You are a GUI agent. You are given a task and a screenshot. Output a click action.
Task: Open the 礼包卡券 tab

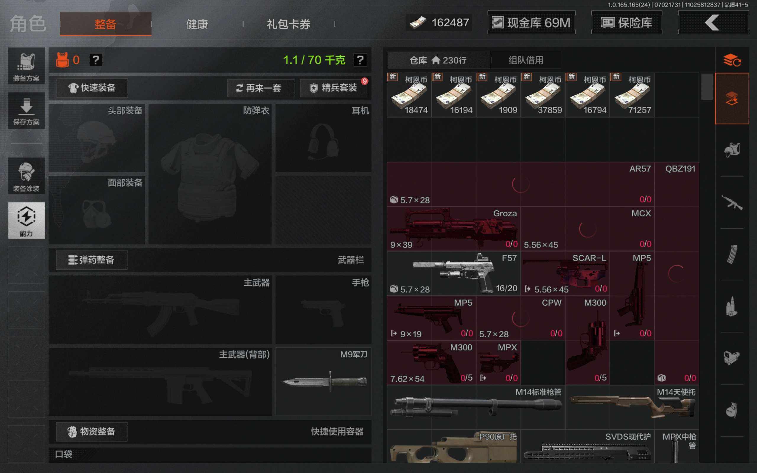(x=288, y=24)
